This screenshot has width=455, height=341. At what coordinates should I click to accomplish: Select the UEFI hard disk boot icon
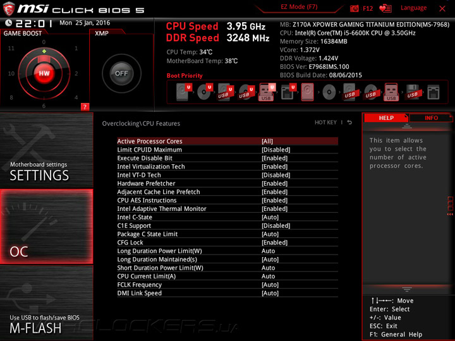point(183,92)
